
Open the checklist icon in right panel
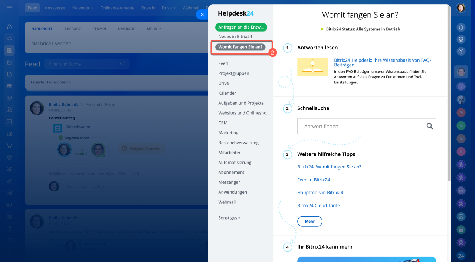[x=461, y=217]
